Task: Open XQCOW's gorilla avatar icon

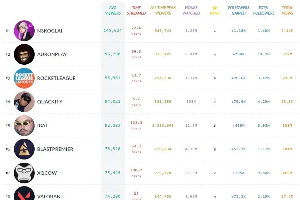Action: coord(24,173)
